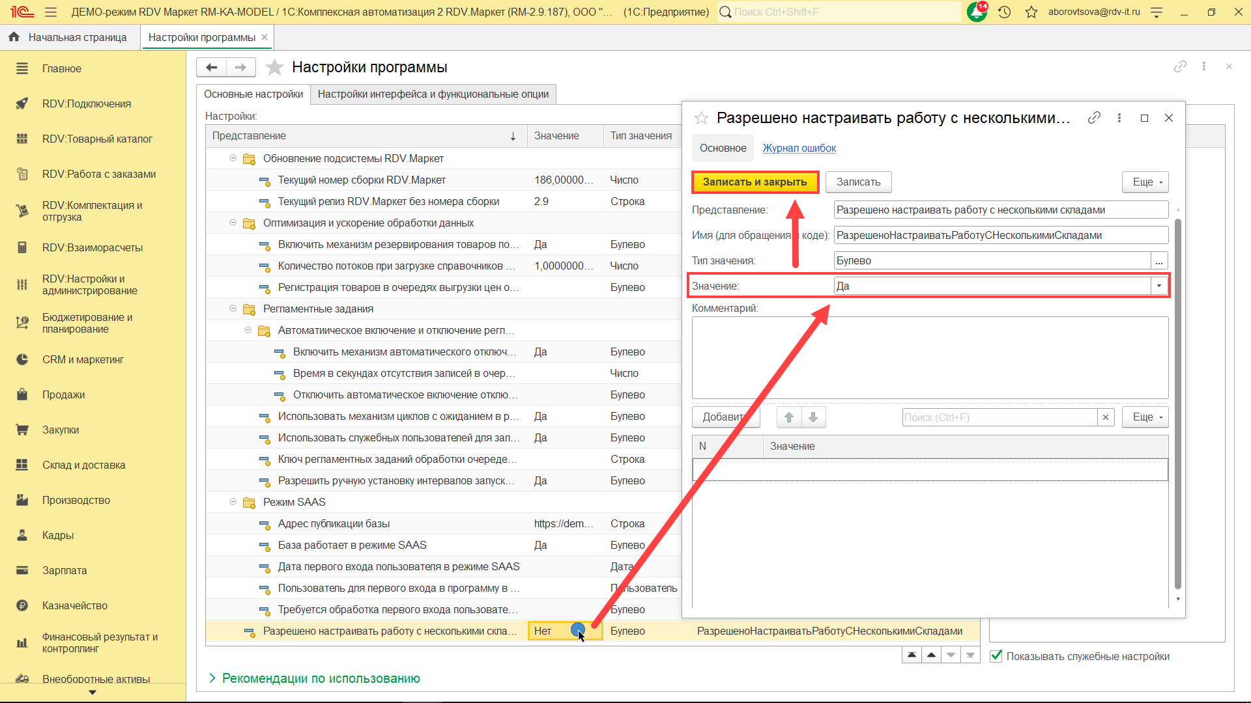Viewport: 1251px width, 703px height.
Task: Copy link using dialog chain icon
Action: (x=1094, y=118)
